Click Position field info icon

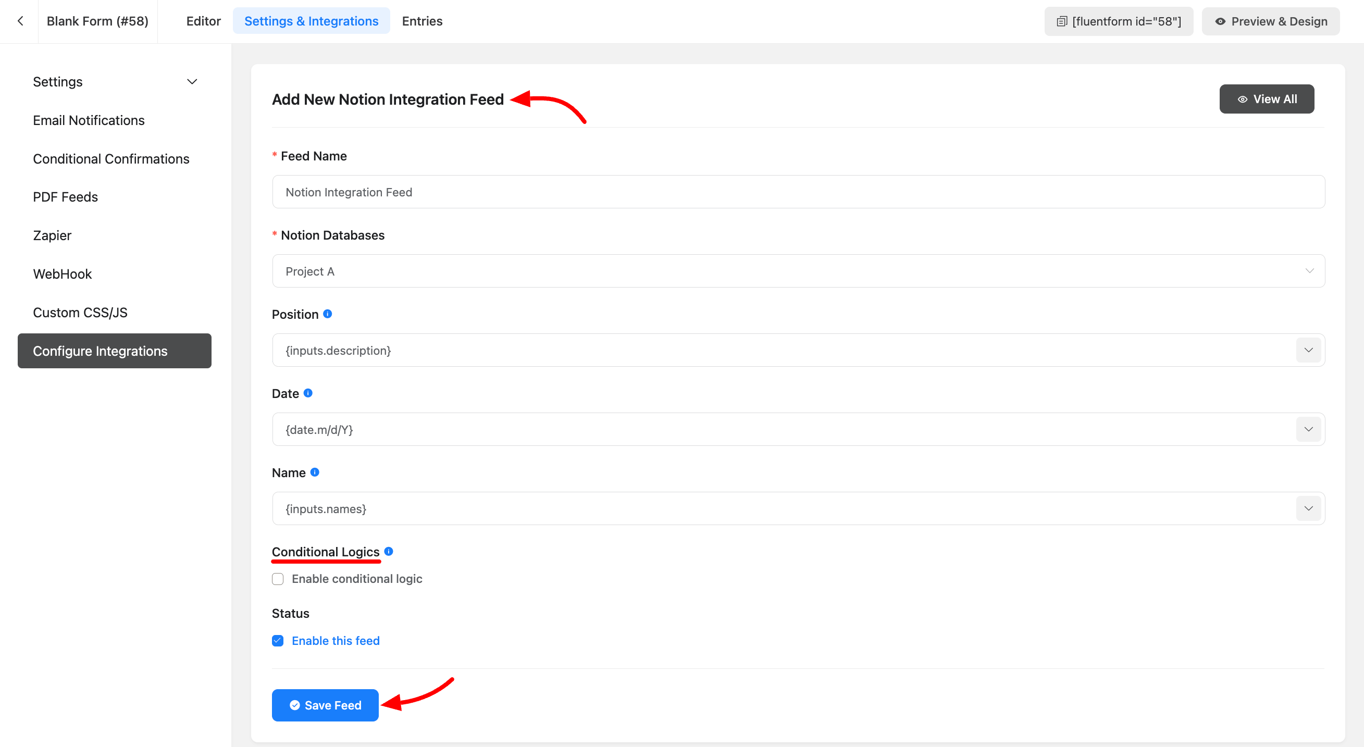point(327,314)
